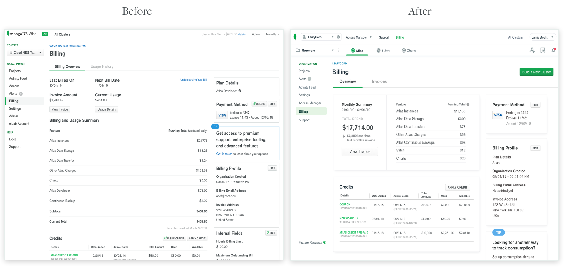The width and height of the screenshot is (564, 270).
Task: Click EDIT on After Billing Profile card
Action: pyautogui.click(x=535, y=148)
